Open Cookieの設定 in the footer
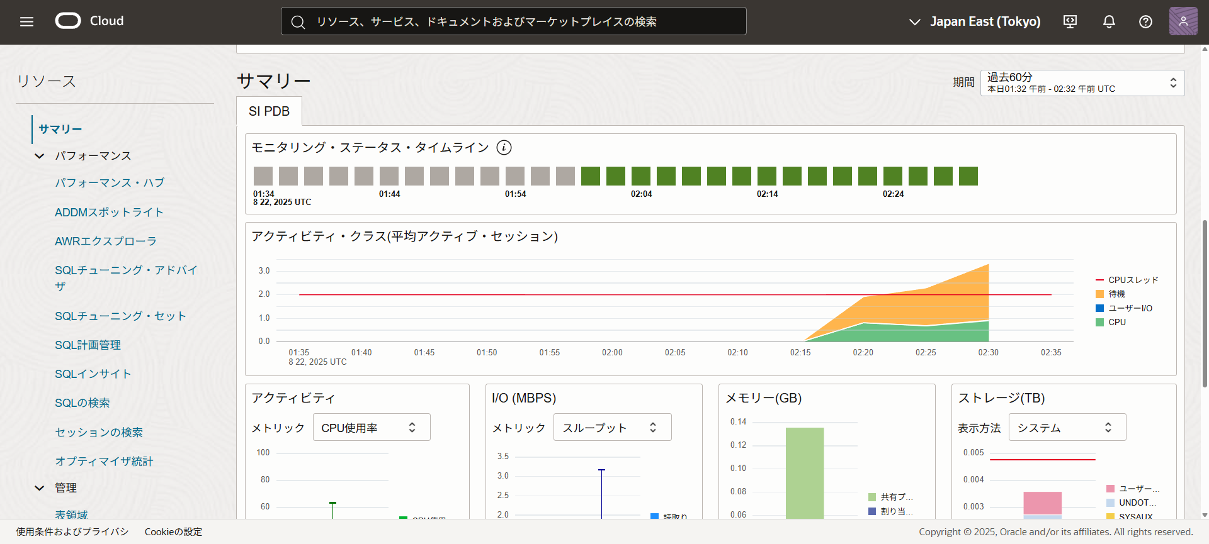 click(x=173, y=531)
